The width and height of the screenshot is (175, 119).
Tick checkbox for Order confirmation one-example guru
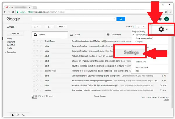click(34, 51)
